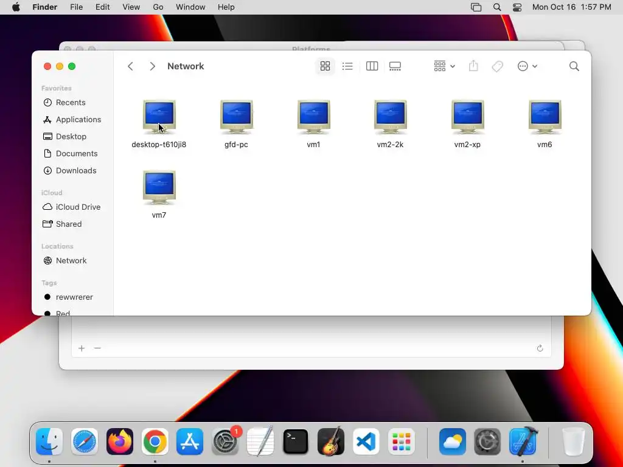The width and height of the screenshot is (623, 467).
Task: Open iCloud Drive in the sidebar
Action: tap(73, 207)
